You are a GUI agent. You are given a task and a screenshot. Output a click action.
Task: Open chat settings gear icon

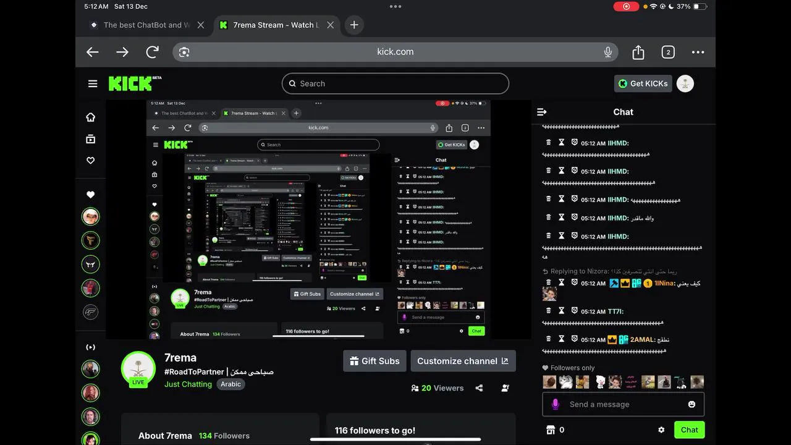click(x=661, y=430)
